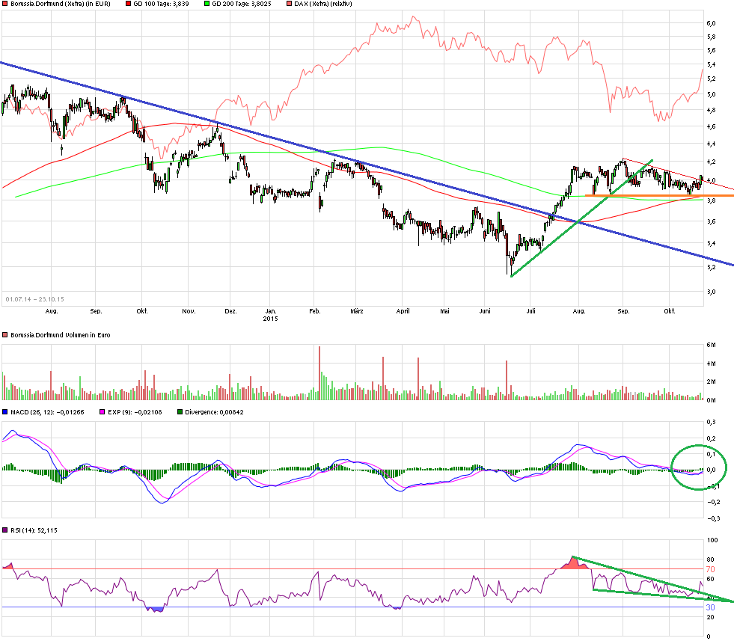Image resolution: width=734 pixels, height=644 pixels.
Task: Click the 6,0 price axis value
Action: pos(711,23)
